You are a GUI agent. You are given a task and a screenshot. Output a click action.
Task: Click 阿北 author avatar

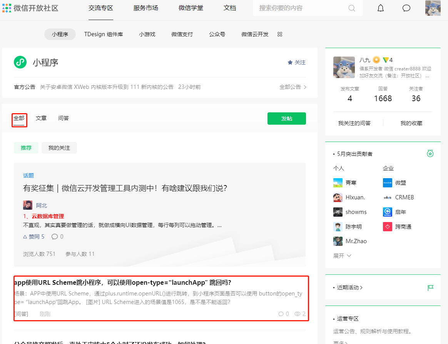pyautogui.click(x=28, y=205)
